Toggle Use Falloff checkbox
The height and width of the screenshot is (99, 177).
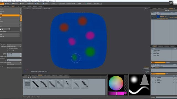(x=8, y=51)
